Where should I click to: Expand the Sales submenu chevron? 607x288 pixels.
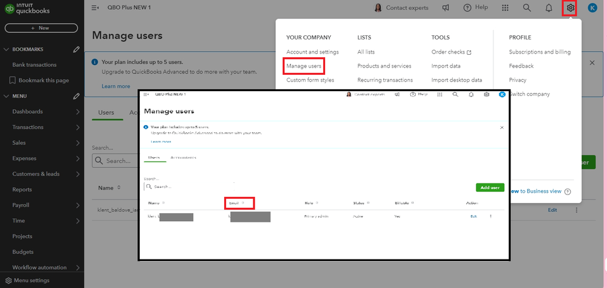[x=78, y=143]
